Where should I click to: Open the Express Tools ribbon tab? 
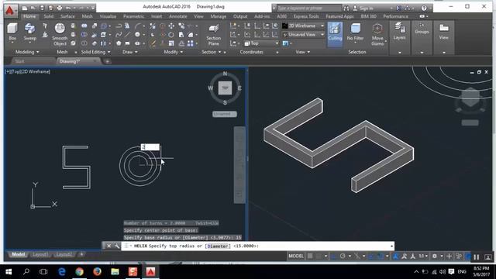click(x=306, y=16)
